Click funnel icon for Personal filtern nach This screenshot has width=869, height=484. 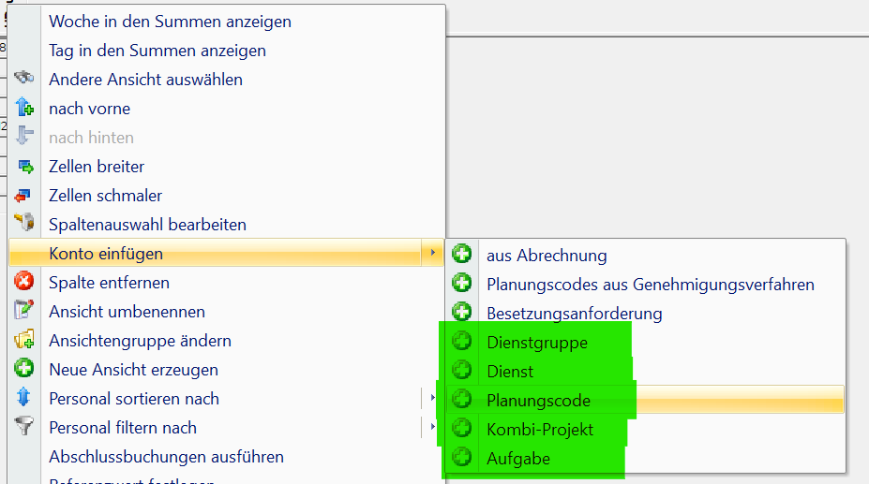coord(24,427)
